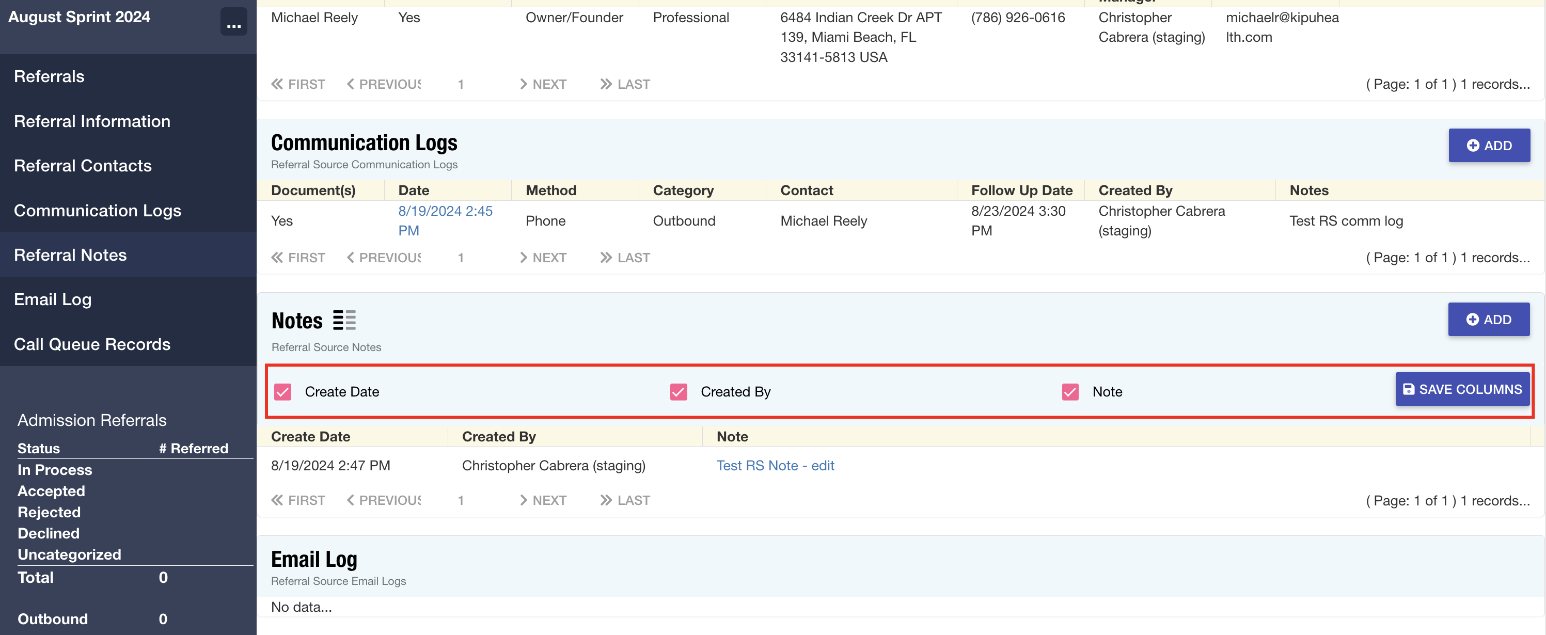Disable the Note column checkbox
Image resolution: width=1546 pixels, height=635 pixels.
[x=1069, y=392]
